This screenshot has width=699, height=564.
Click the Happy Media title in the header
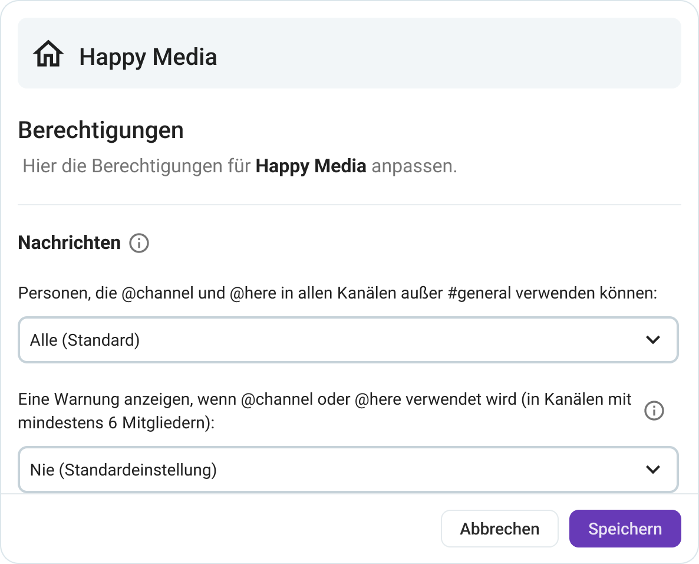[148, 57]
